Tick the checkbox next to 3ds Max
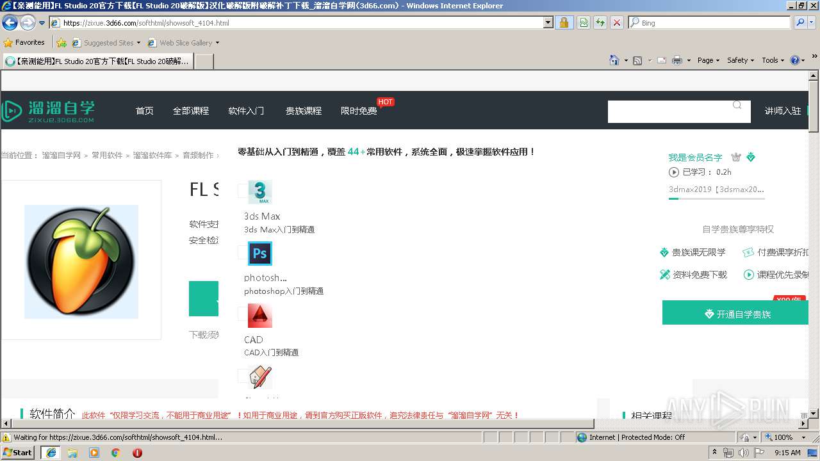The image size is (820, 461). coord(242,191)
